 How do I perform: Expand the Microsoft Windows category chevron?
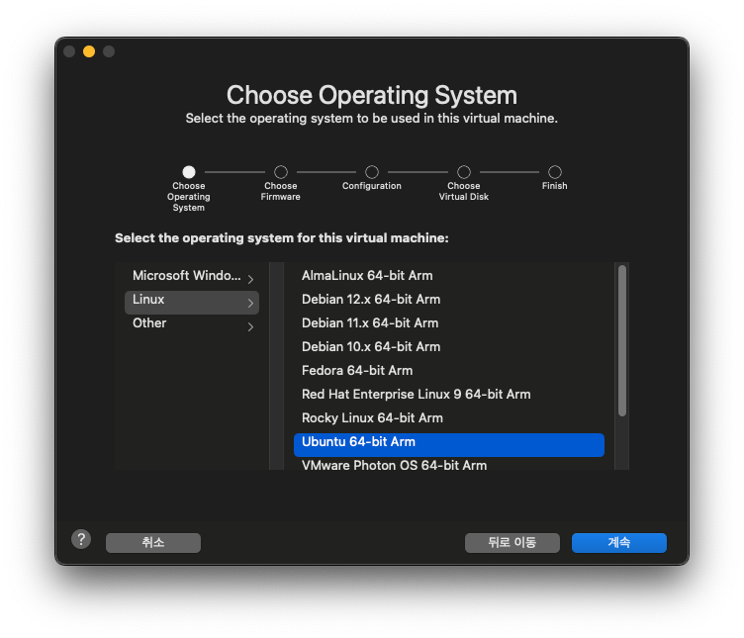tap(250, 279)
